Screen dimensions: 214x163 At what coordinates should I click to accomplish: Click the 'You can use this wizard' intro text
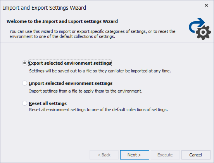92,34
